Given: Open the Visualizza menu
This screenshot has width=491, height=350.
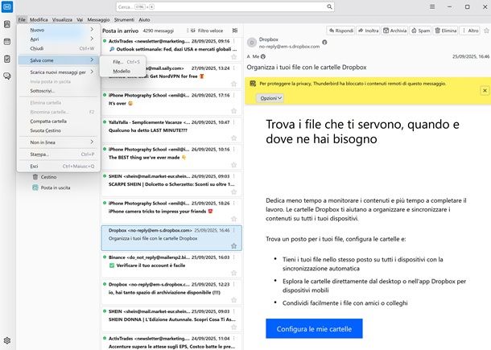Looking at the screenshot, I should [x=62, y=19].
